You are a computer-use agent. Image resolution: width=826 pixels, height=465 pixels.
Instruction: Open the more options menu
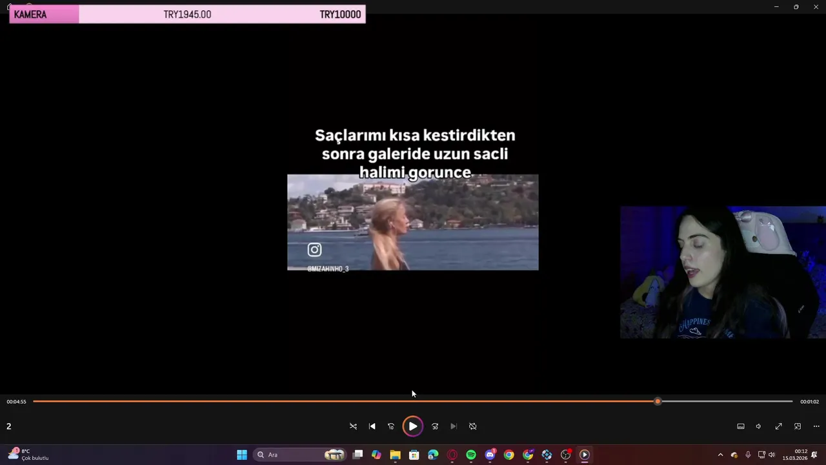(816, 426)
